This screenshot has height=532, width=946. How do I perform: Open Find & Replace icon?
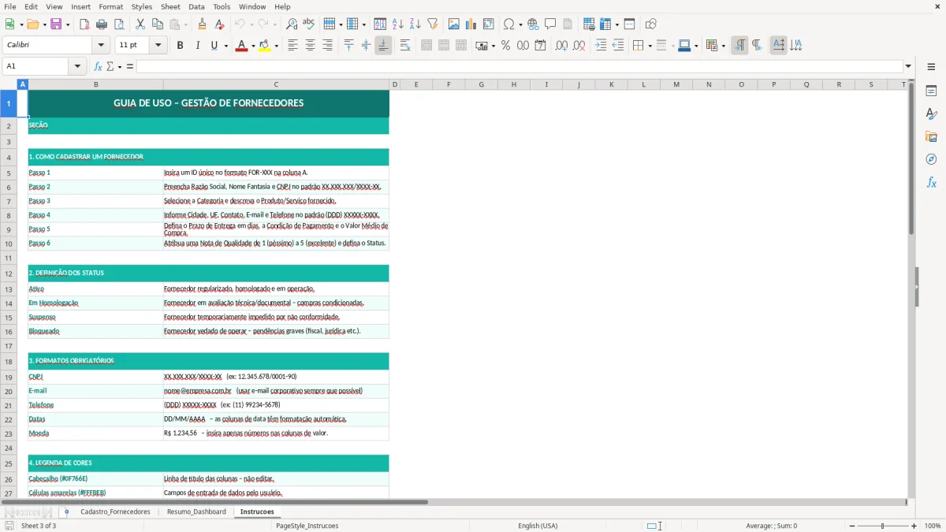292,24
